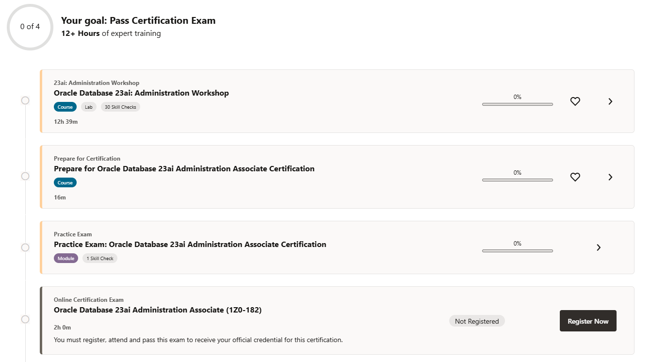Screen dimensions: 651x362
Task: Click the Not Registered status badge
Action: click(477, 321)
